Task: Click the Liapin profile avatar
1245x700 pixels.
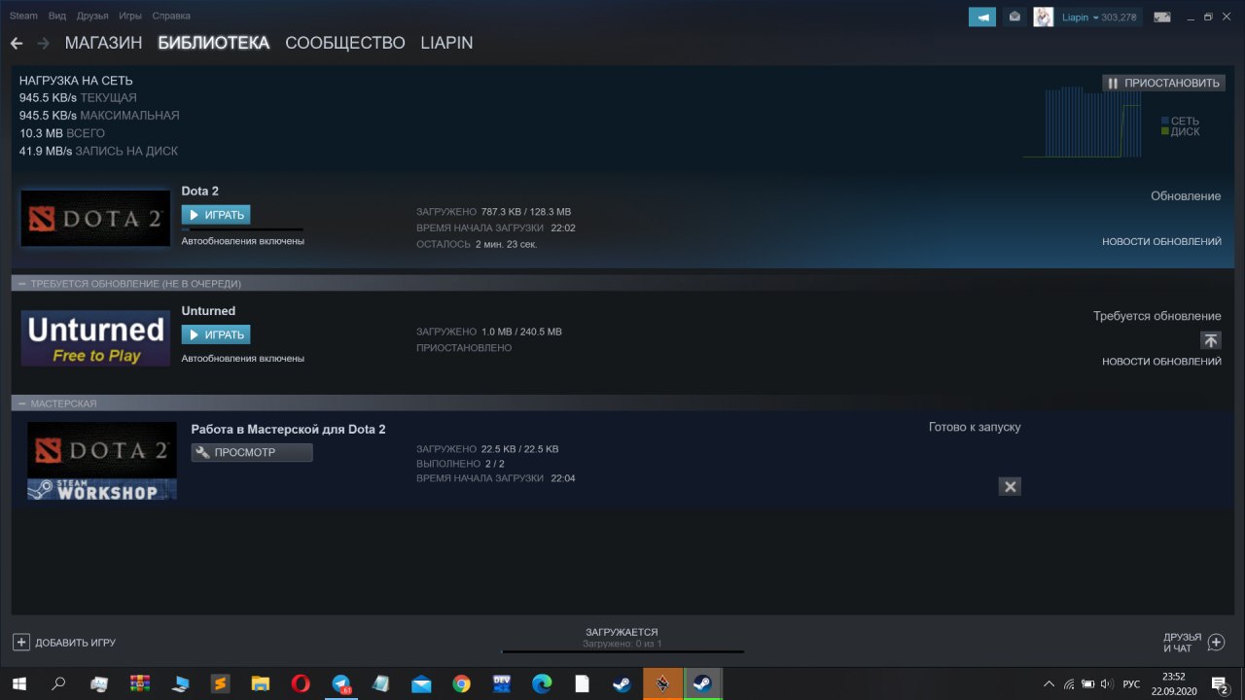Action: click(x=1043, y=17)
